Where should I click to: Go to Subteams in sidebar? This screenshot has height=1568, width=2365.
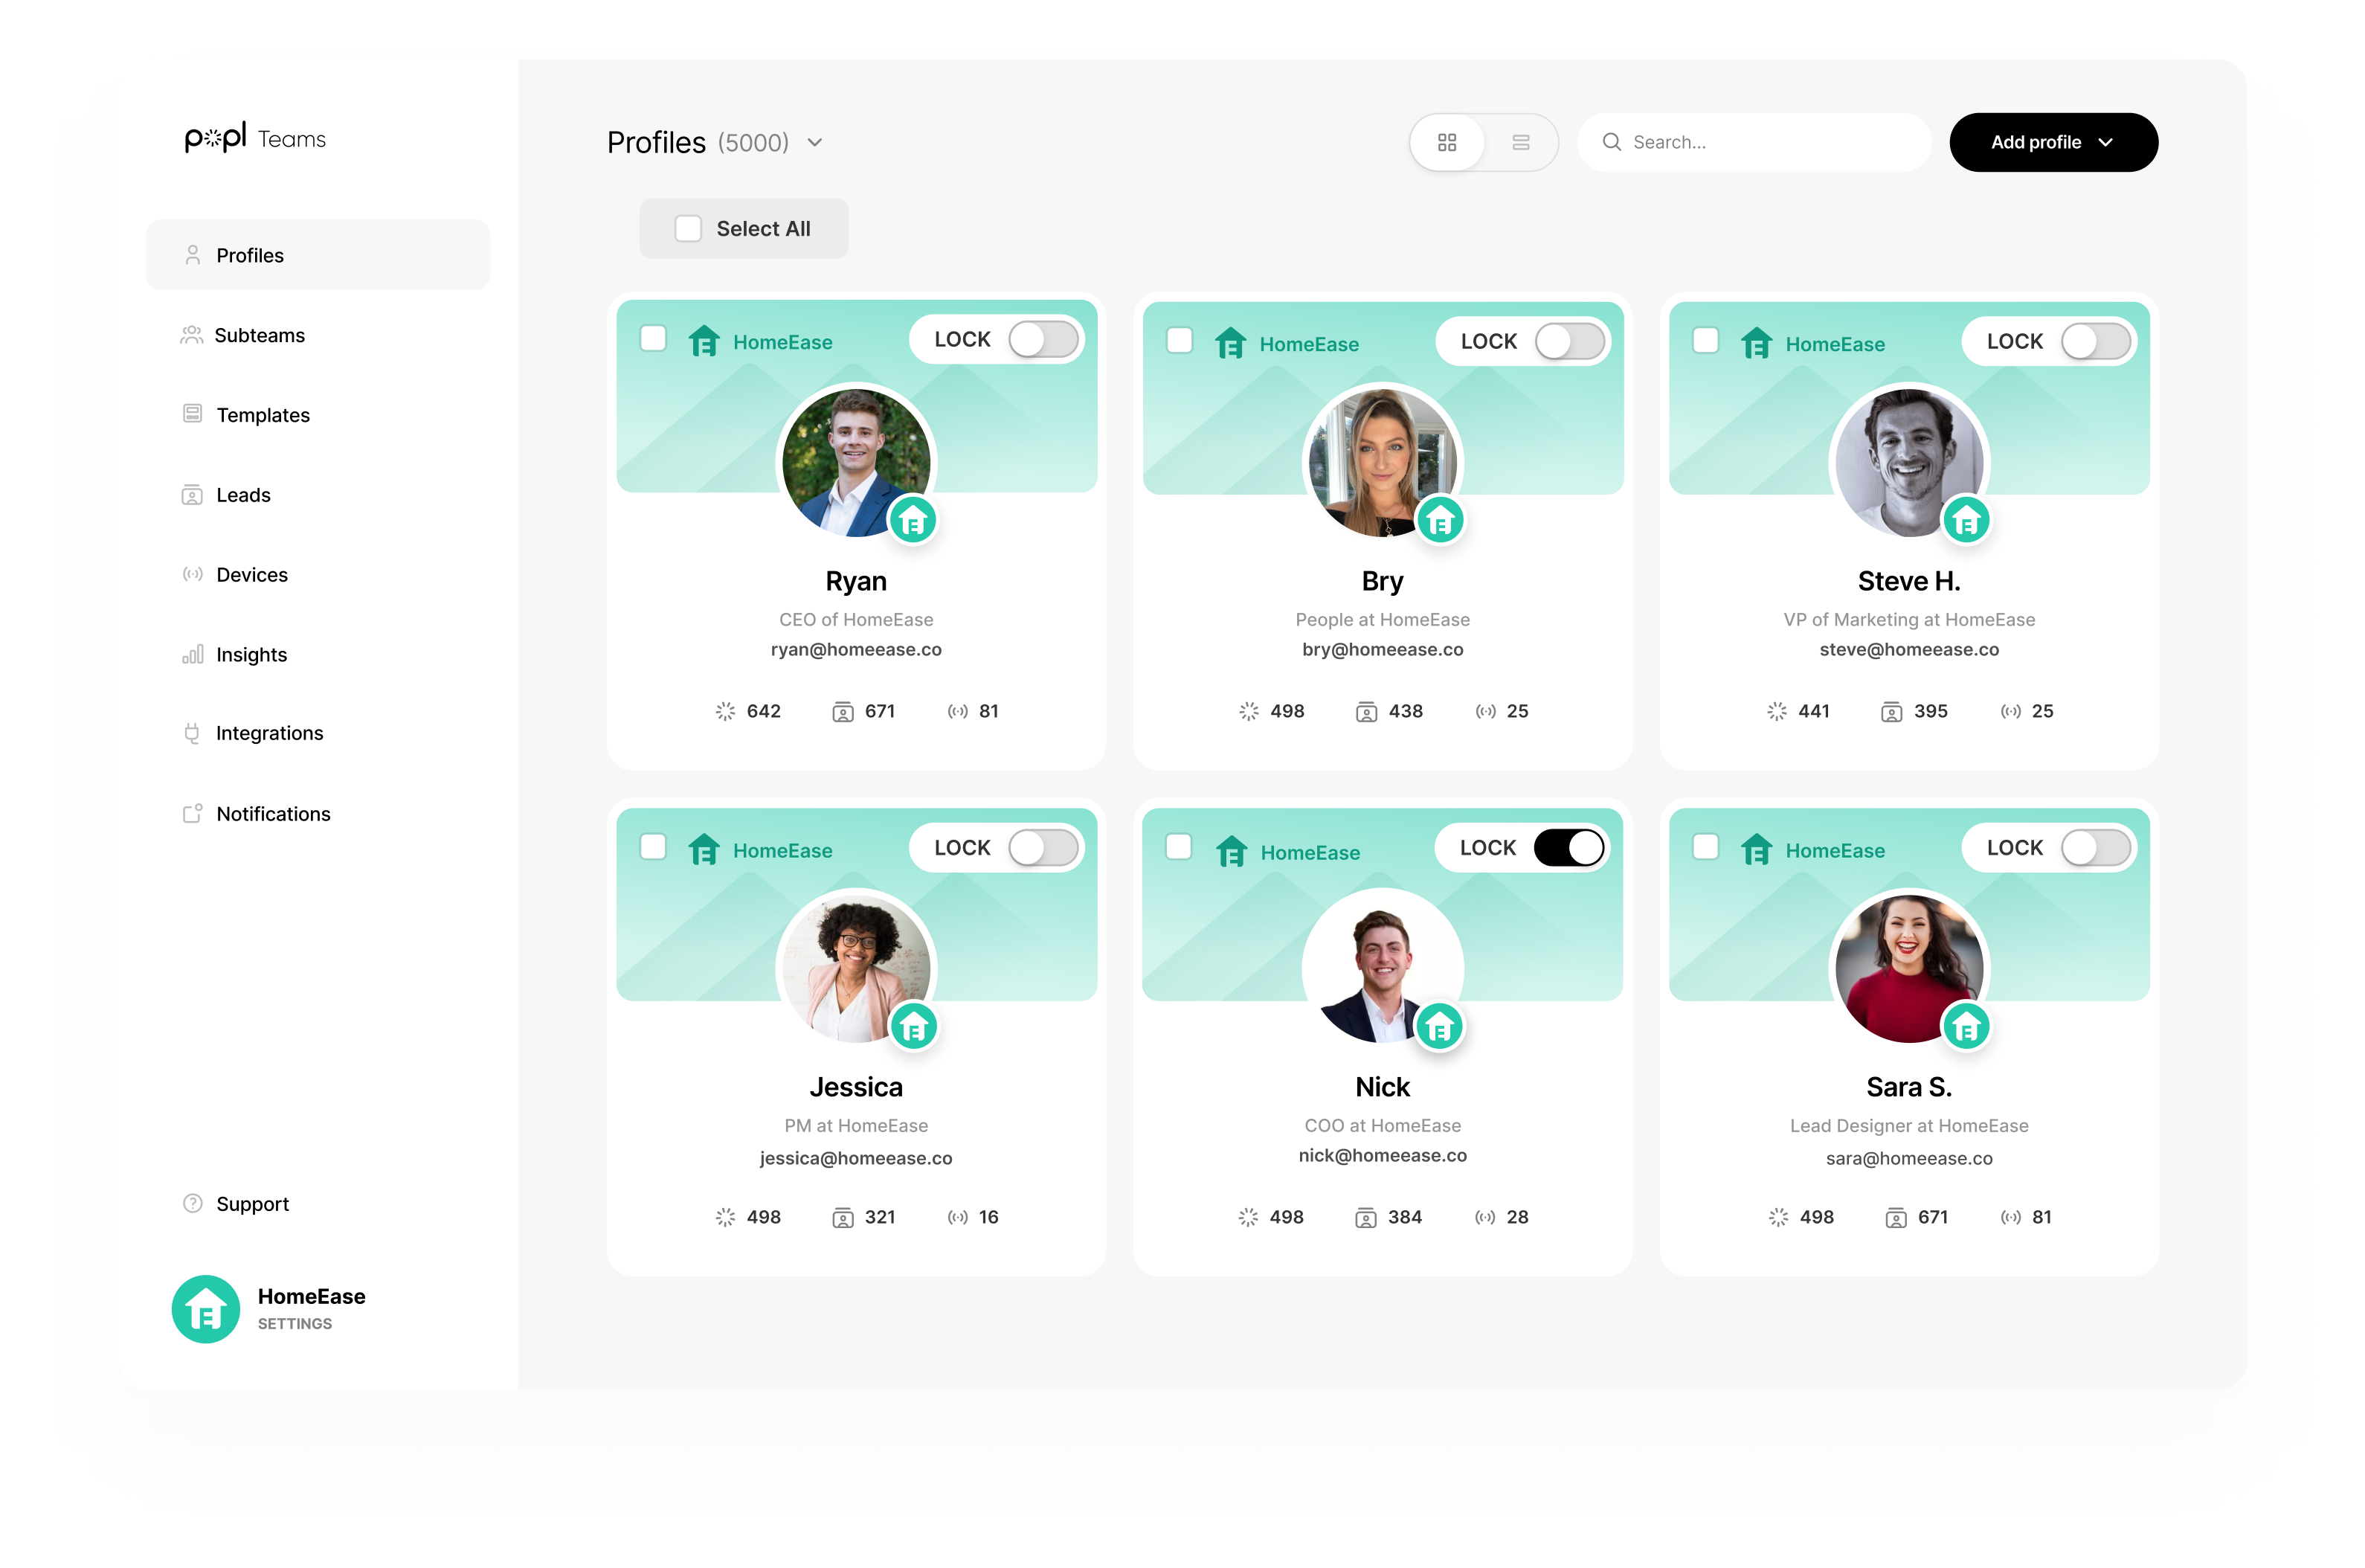[x=259, y=335]
